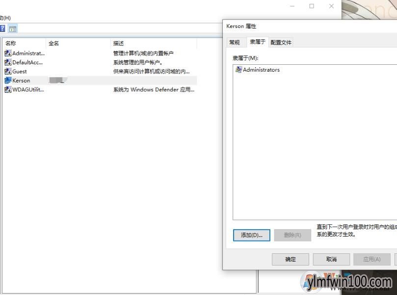Select the 隶属于 tab
This screenshot has height=295, width=397.
click(257, 42)
